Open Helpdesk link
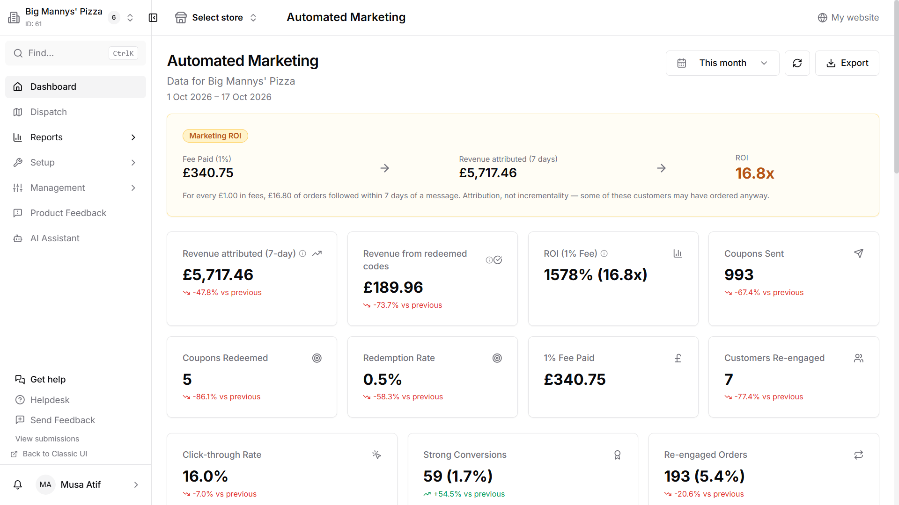The width and height of the screenshot is (899, 505). [x=42, y=400]
